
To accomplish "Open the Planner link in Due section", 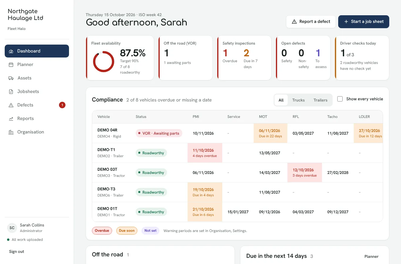I will (371, 256).
